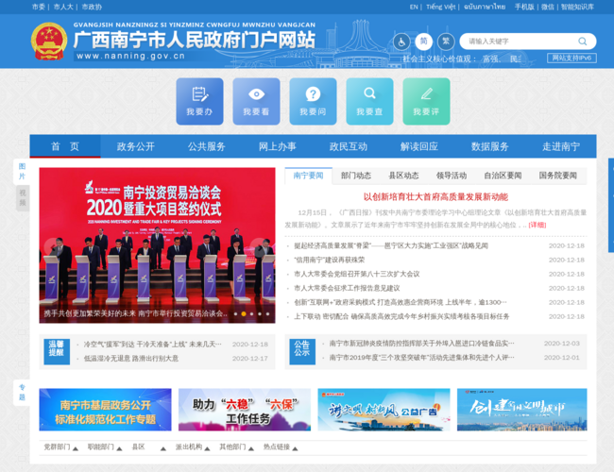Viewport: 614px width, 472px height.
Task: Switch to 图片 side tab
Action: pos(22,172)
